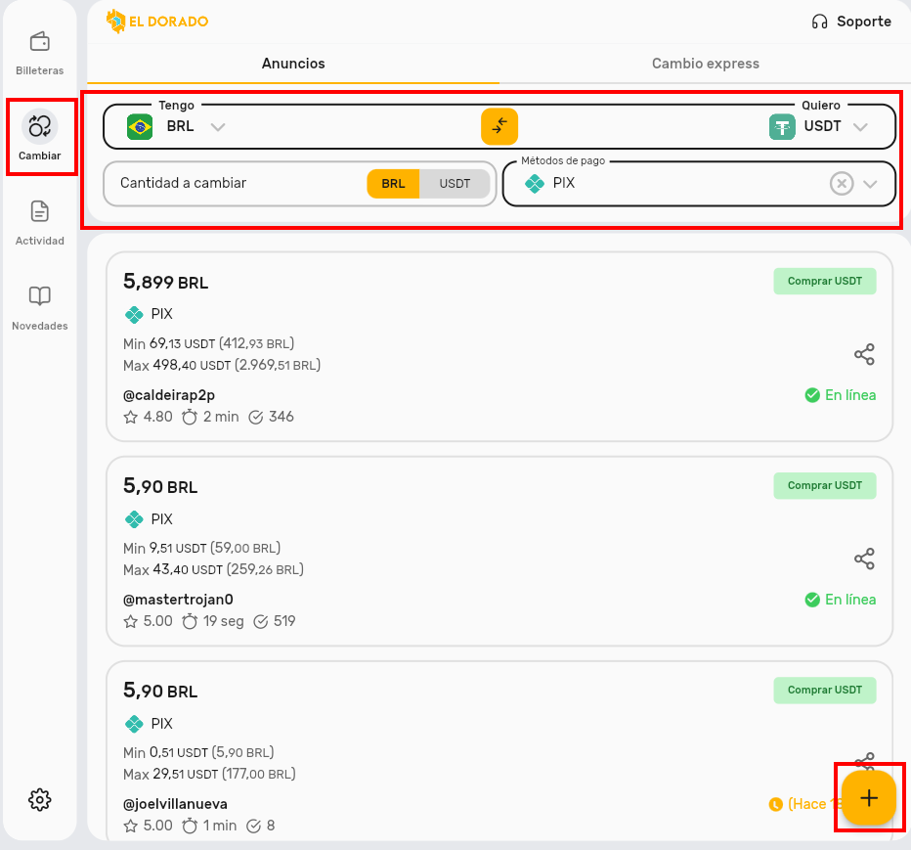
Task: Expand the Quiero USDT currency dropdown
Action: pos(860,127)
